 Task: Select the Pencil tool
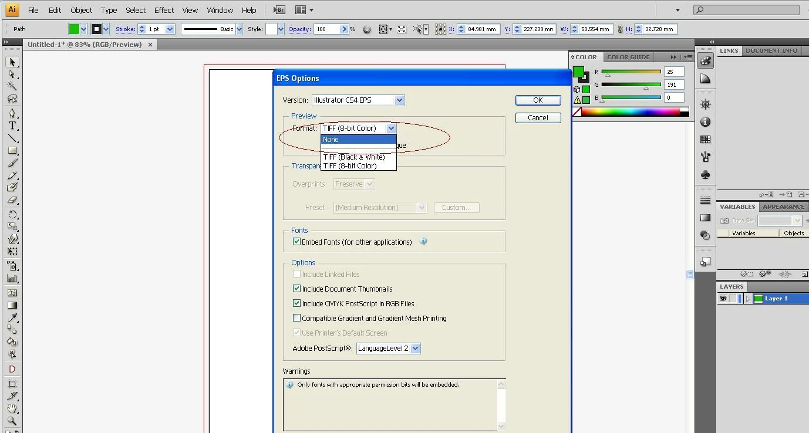point(12,175)
